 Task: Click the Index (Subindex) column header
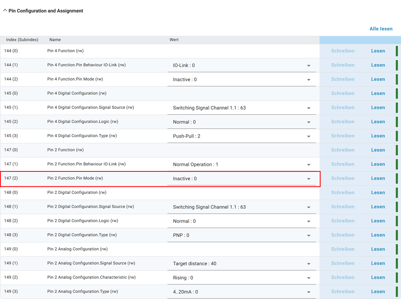click(22, 40)
